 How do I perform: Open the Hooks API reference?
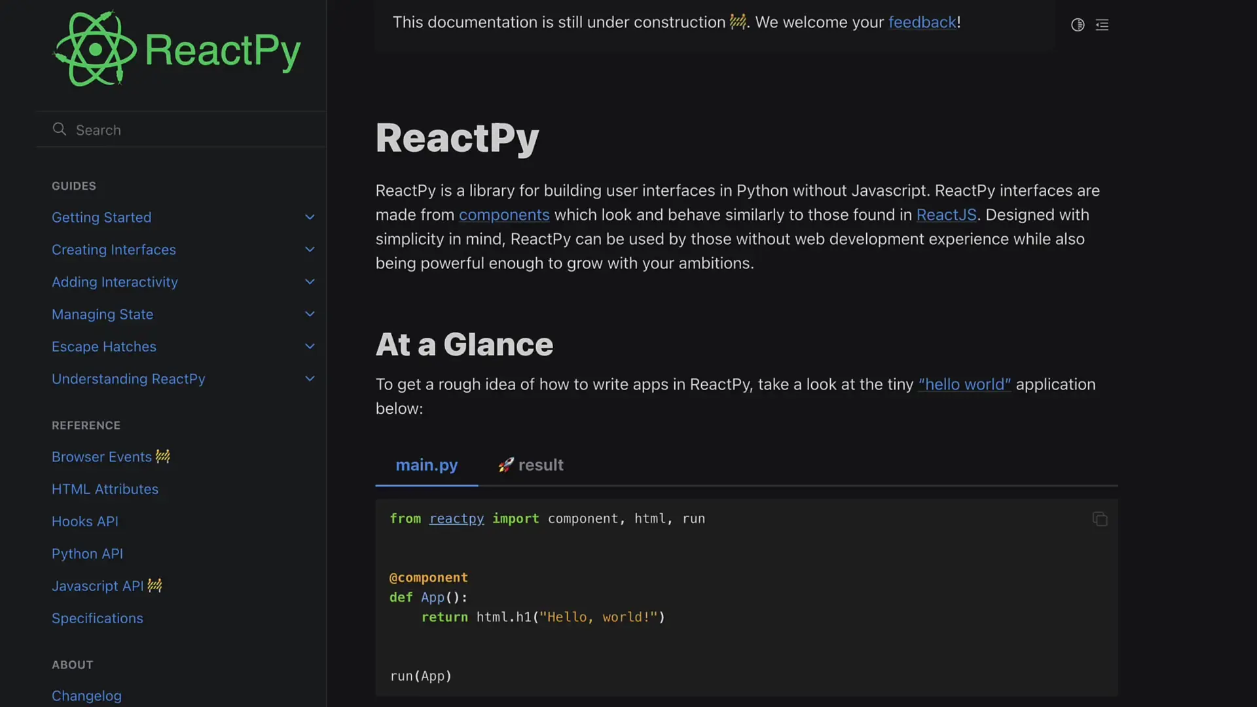(85, 521)
